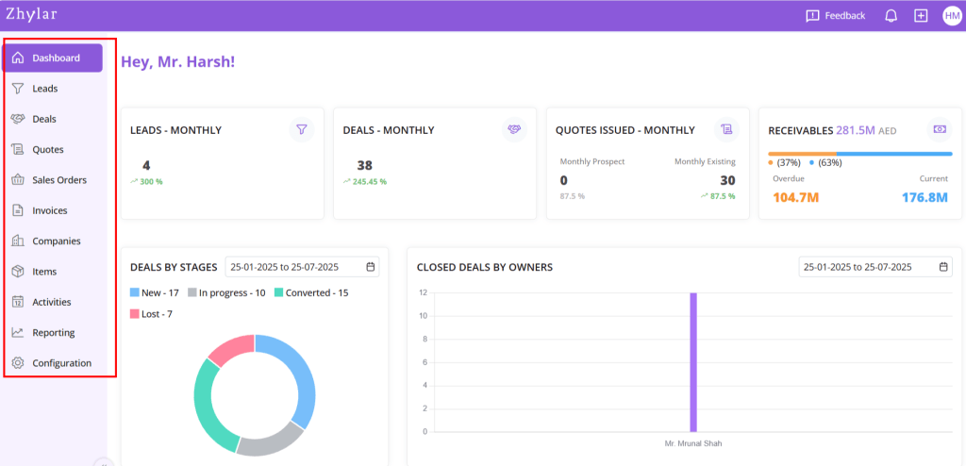The height and width of the screenshot is (466, 966).
Task: Open Sales Orders in the sidebar
Action: pos(58,180)
